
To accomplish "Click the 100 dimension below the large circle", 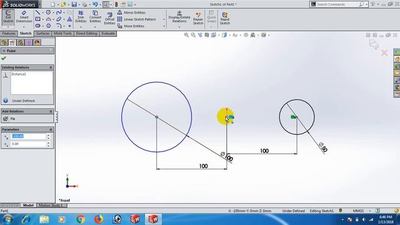I will [x=203, y=166].
